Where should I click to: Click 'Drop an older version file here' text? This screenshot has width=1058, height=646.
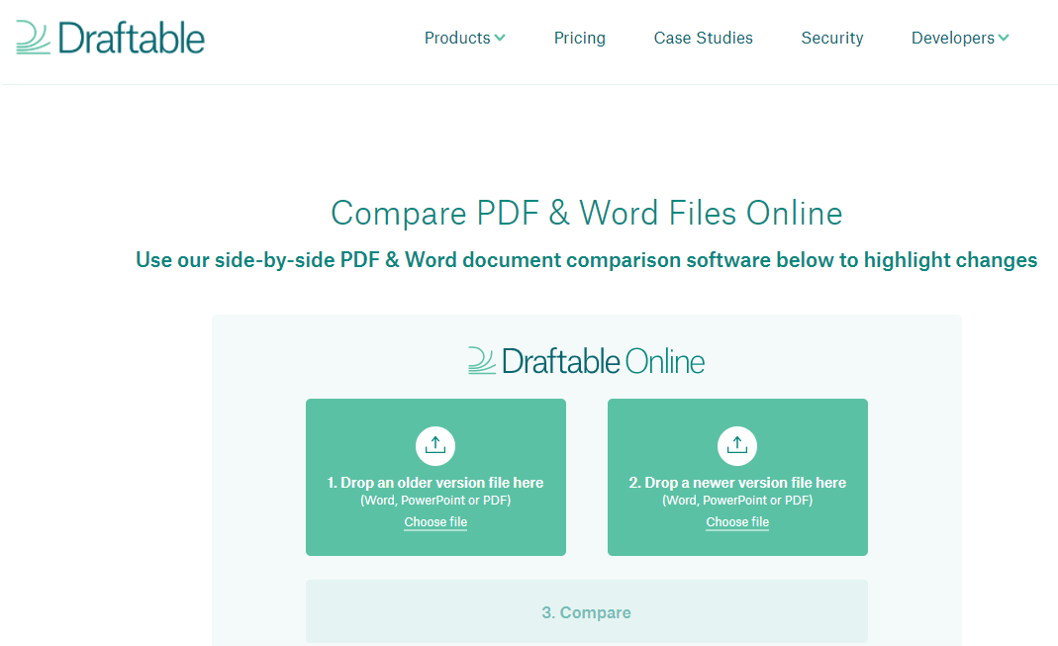coord(435,483)
